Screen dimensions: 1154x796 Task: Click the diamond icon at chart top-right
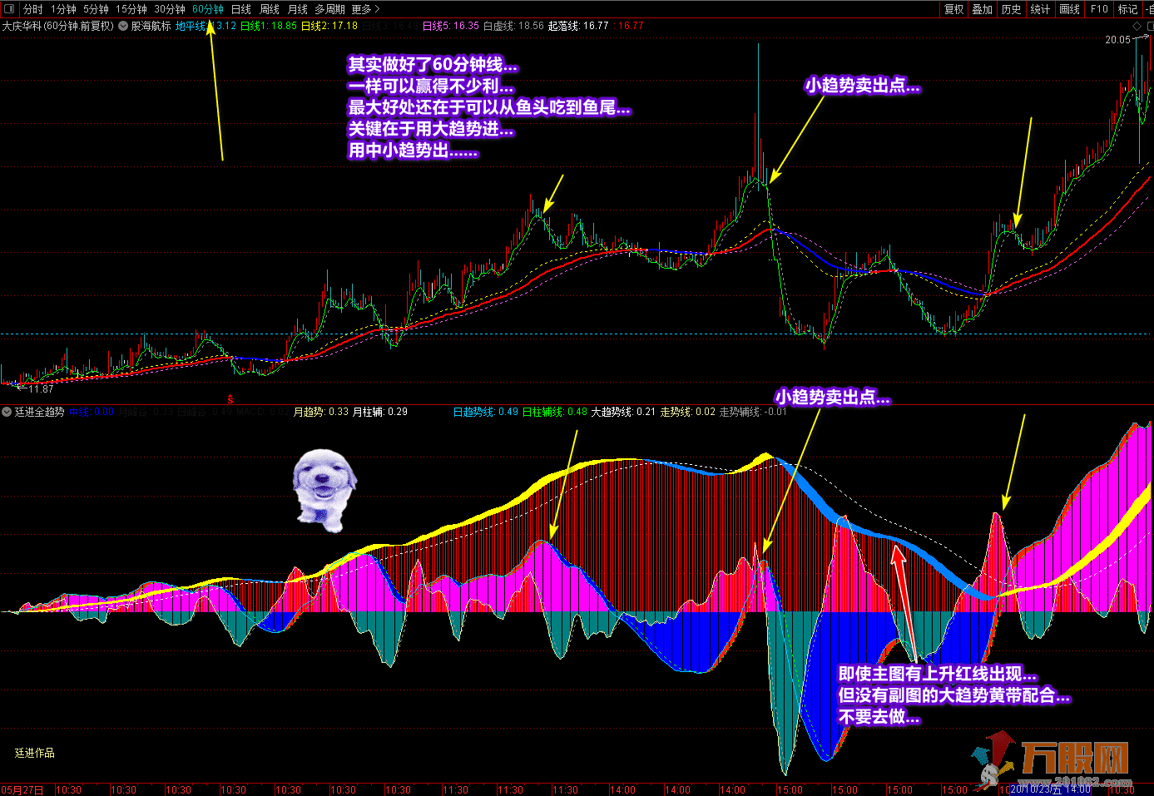pyautogui.click(x=1137, y=27)
